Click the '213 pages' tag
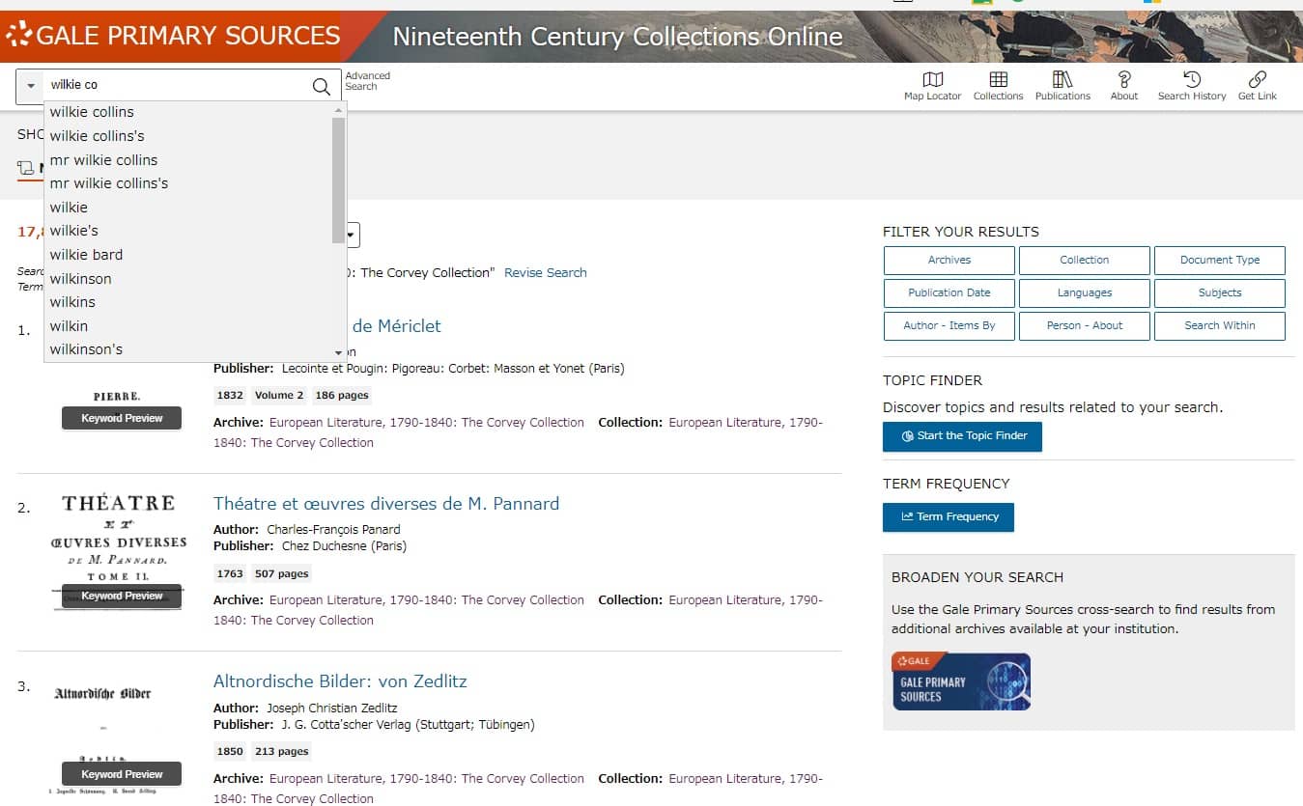This screenshot has width=1303, height=806. pyautogui.click(x=281, y=751)
